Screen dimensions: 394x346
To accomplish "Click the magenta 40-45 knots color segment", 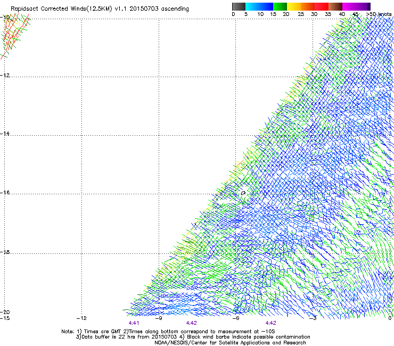I will coord(349,6).
